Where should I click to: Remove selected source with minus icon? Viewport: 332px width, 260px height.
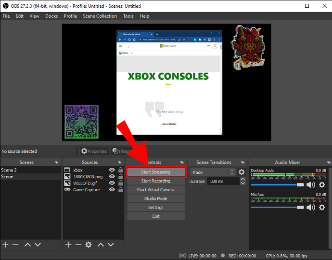pos(78,245)
